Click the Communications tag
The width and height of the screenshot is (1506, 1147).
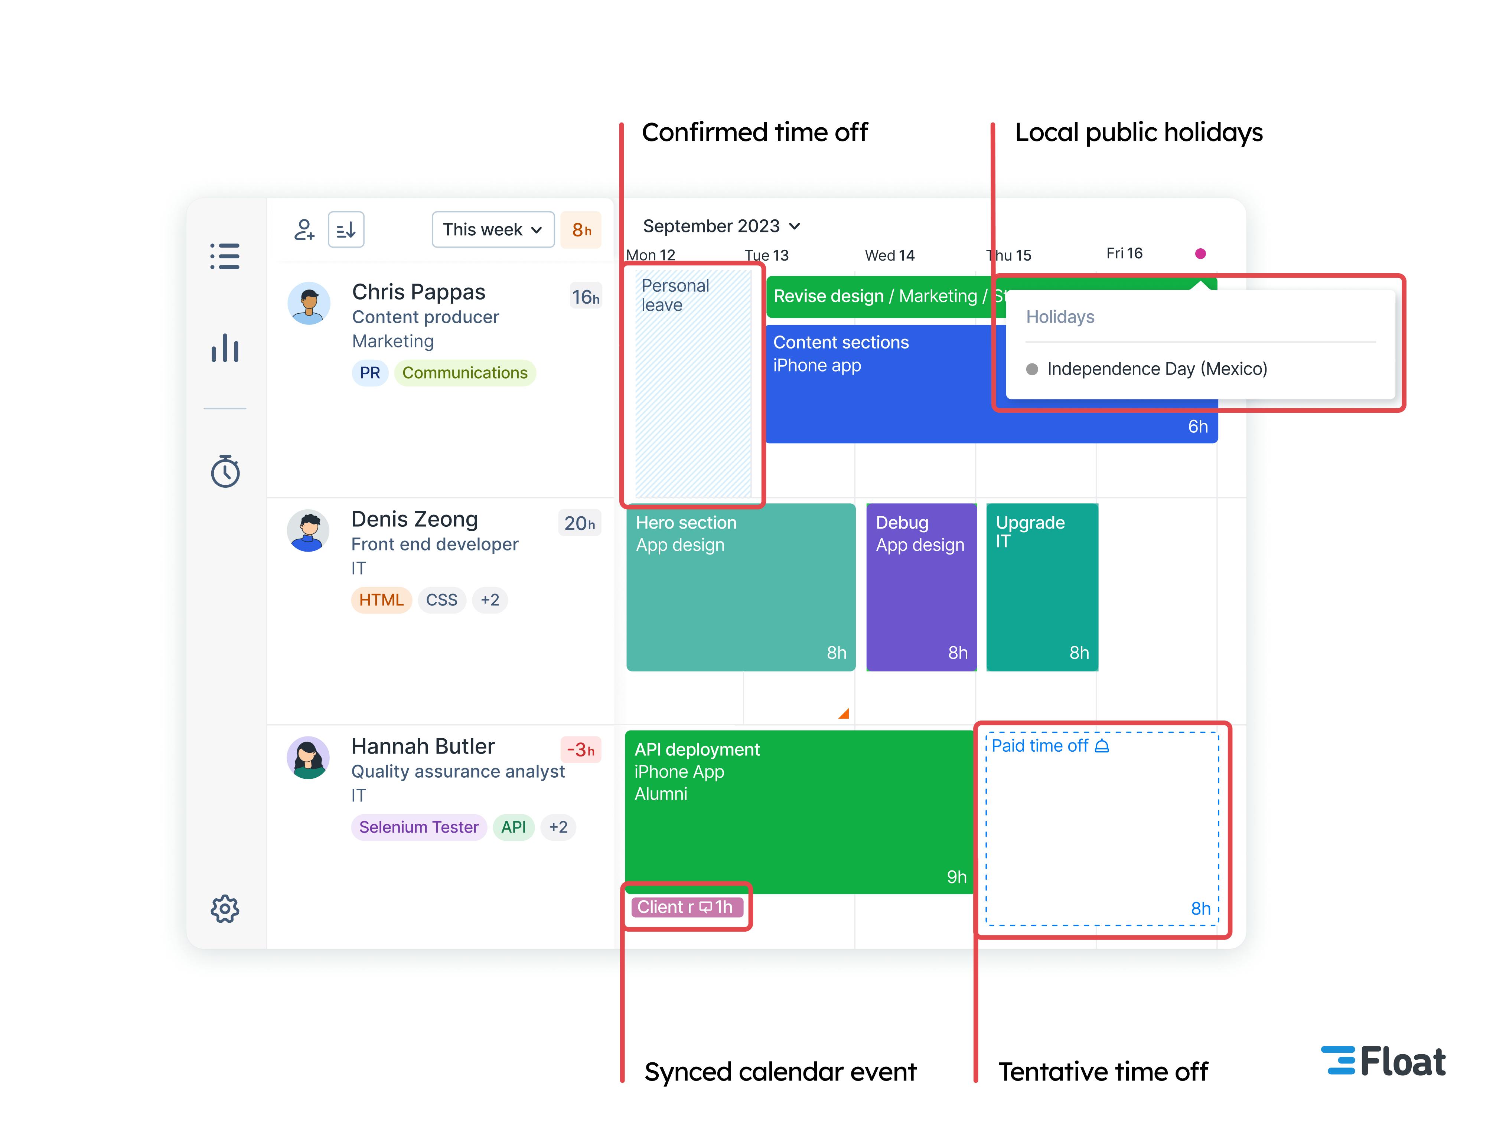465,373
